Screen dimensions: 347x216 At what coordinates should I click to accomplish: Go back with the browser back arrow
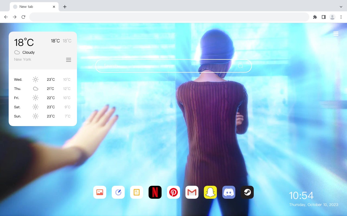(x=6, y=17)
